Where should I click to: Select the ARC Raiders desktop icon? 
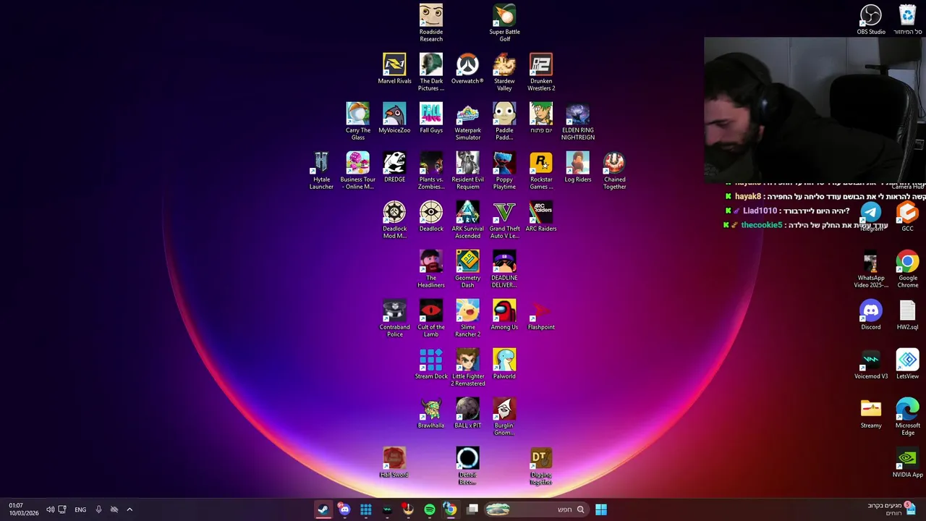point(541,216)
